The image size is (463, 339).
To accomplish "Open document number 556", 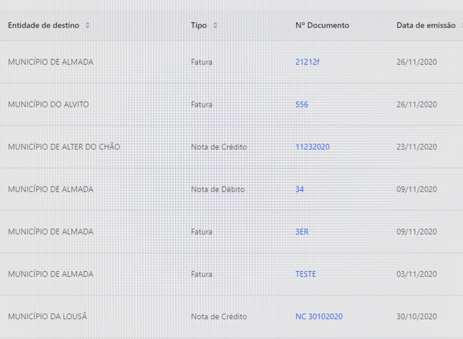I will pyautogui.click(x=302, y=105).
